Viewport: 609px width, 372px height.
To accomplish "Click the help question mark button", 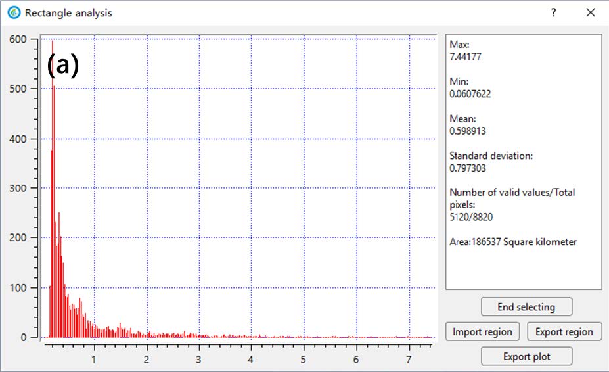I will pyautogui.click(x=553, y=13).
